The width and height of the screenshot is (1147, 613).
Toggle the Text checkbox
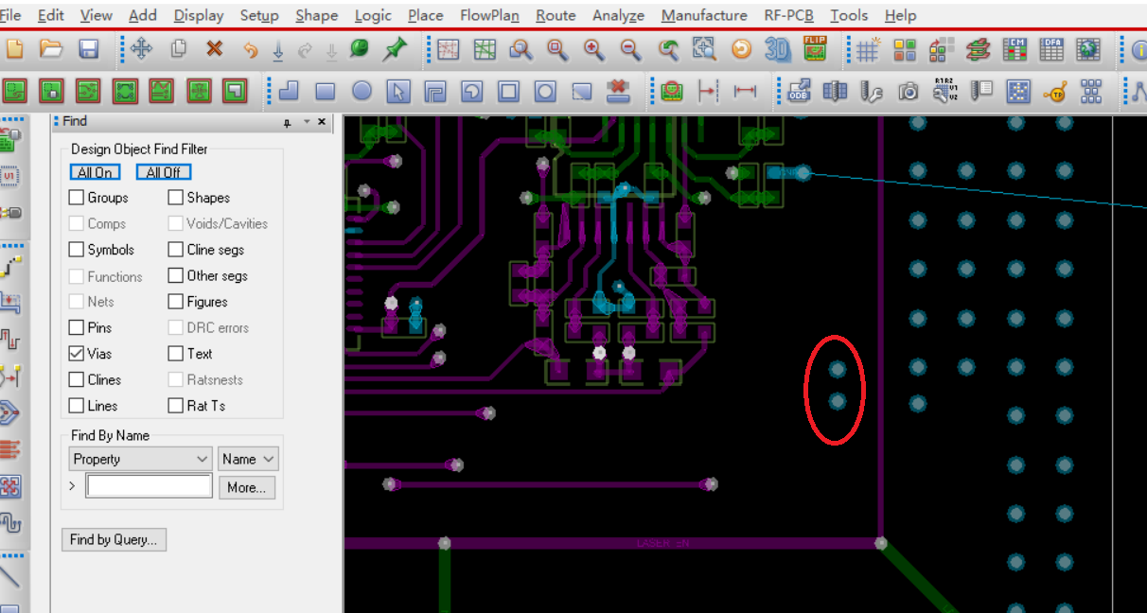176,354
